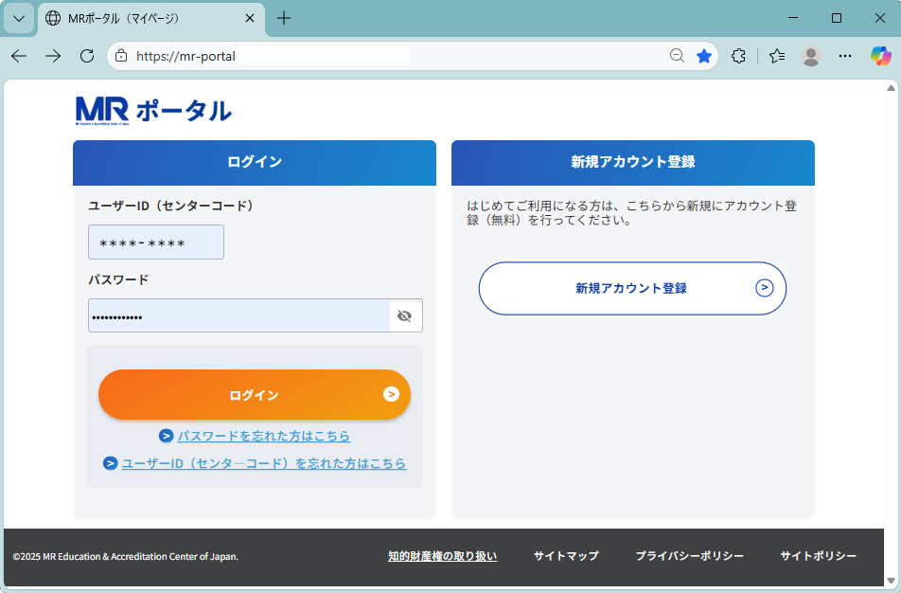This screenshot has height=593, width=901.
Task: Open the ユーザーID を忘れた方はこちら link
Action: 263,463
